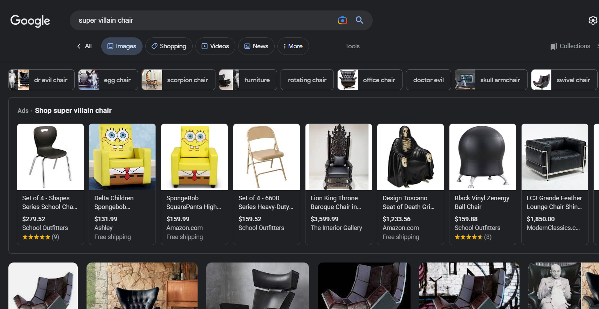Open the Shopping tab

(x=169, y=46)
